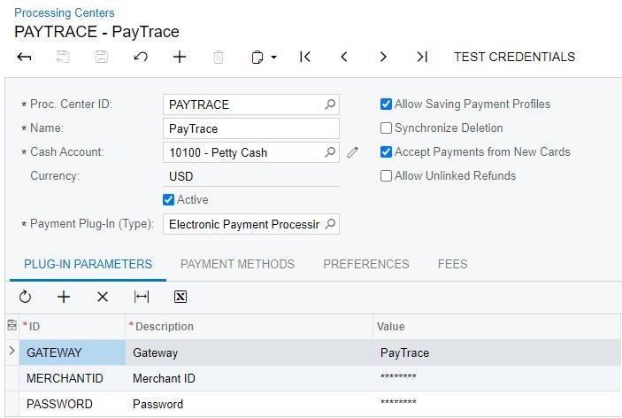Click the Delete trash toolbar icon

click(219, 58)
